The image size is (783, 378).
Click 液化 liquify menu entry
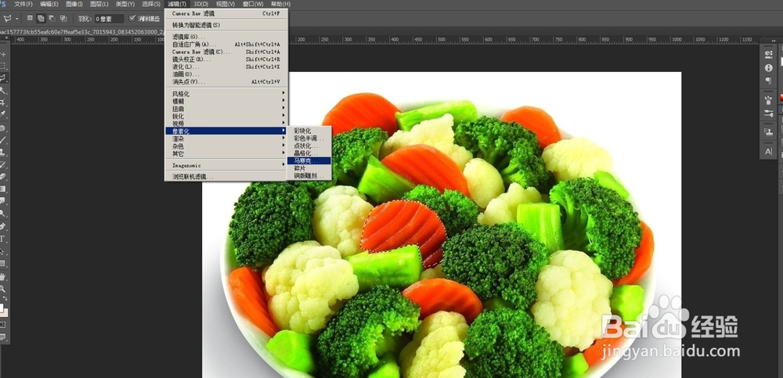click(x=227, y=67)
